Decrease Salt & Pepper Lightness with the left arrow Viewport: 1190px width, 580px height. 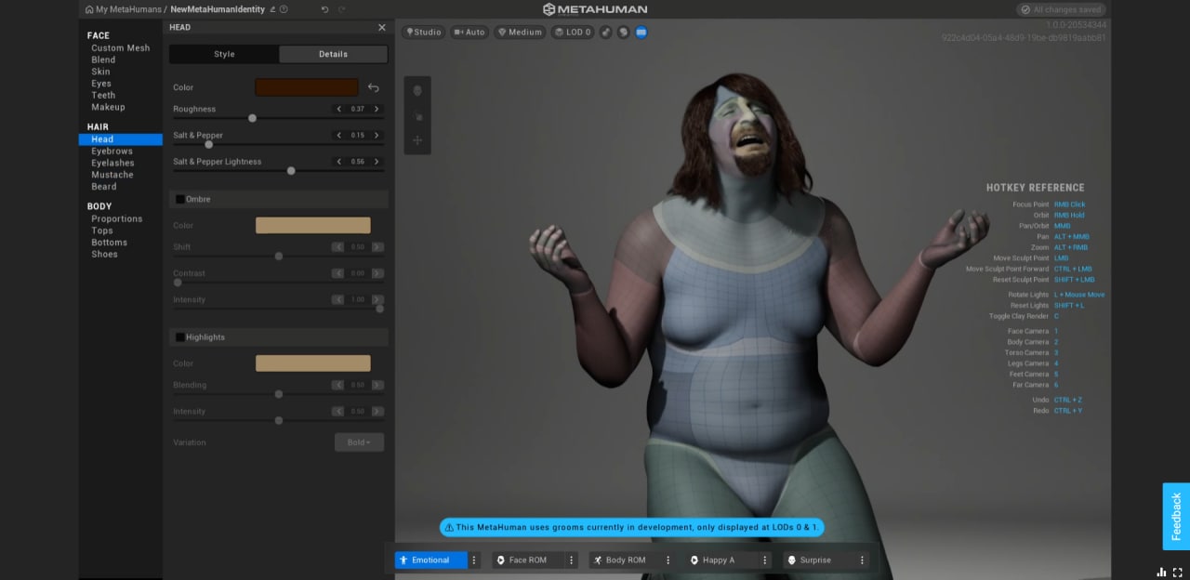click(x=338, y=161)
